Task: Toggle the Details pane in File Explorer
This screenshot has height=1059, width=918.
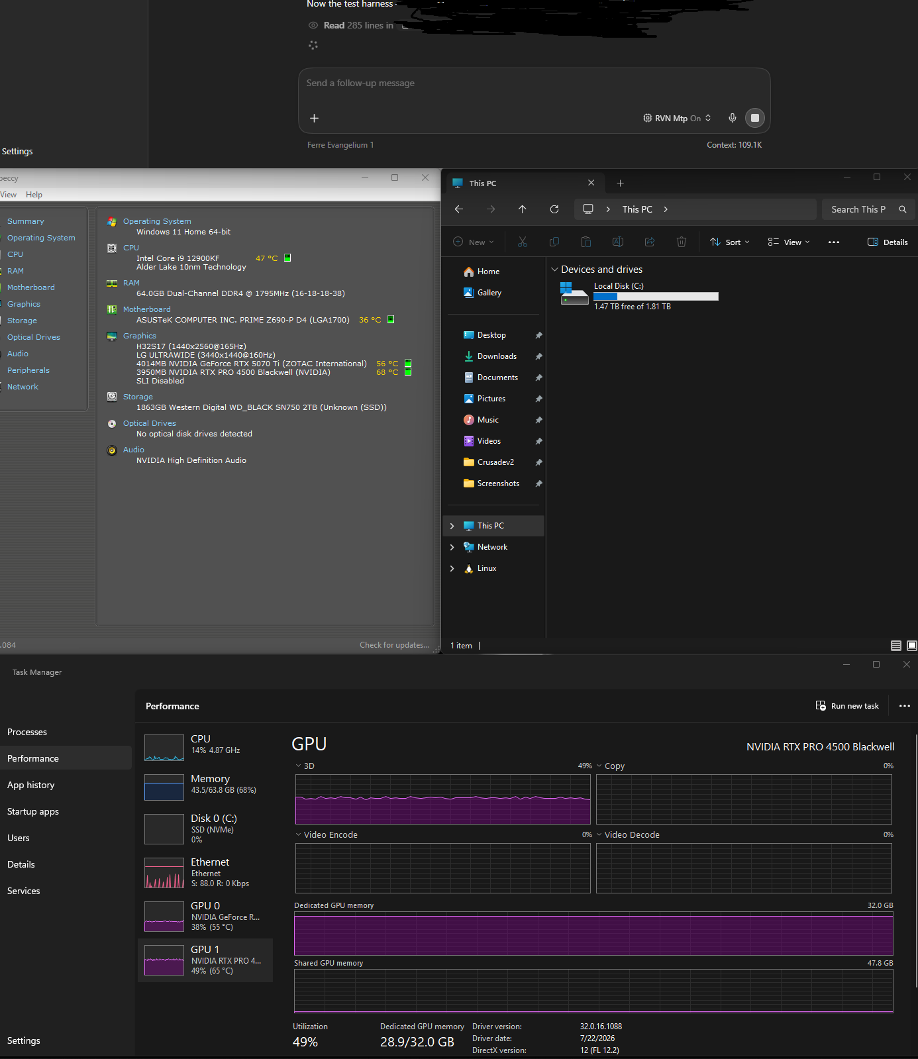Action: coord(888,242)
